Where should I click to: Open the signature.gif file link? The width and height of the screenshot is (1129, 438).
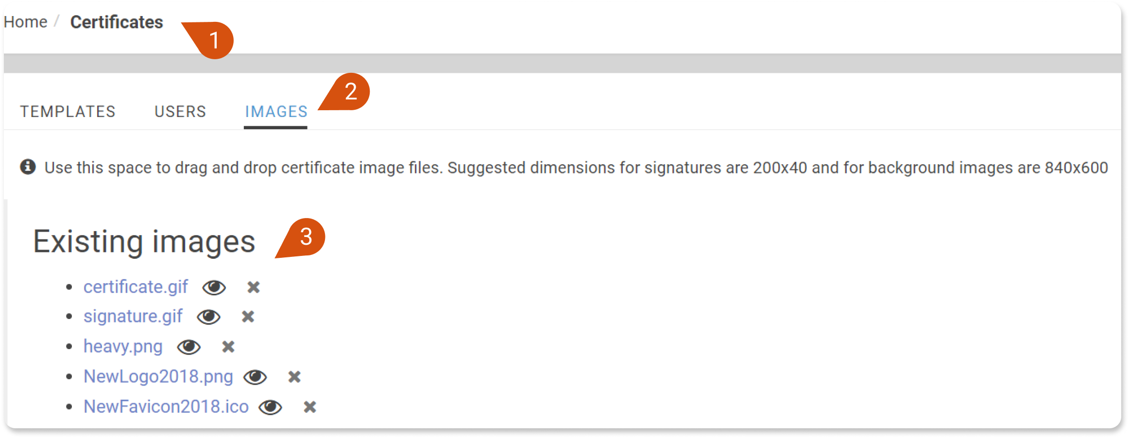click(133, 317)
